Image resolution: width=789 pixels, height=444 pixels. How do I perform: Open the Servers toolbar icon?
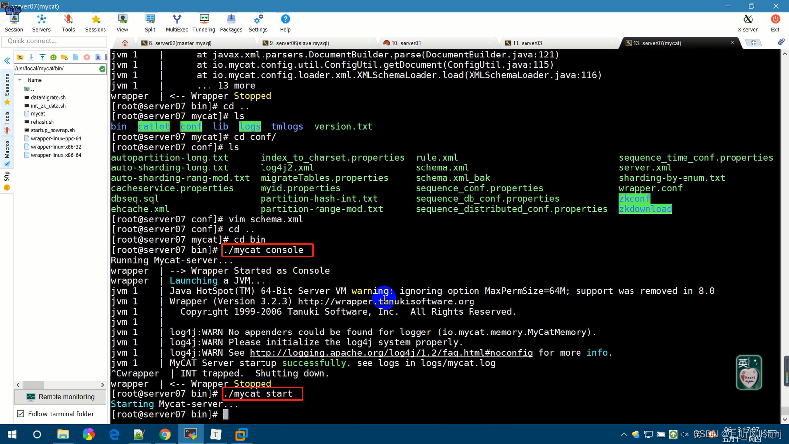(x=41, y=23)
